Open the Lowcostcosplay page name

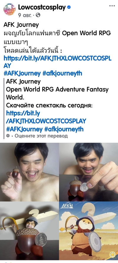pyautogui.click(x=42, y=7)
